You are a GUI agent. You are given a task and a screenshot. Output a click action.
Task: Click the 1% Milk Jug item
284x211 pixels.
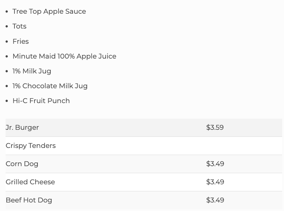[x=32, y=71]
